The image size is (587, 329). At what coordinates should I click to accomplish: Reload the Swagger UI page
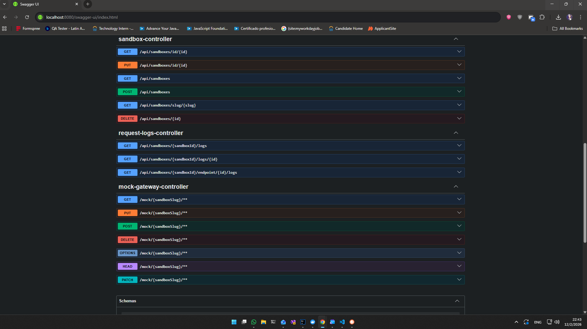point(27,17)
